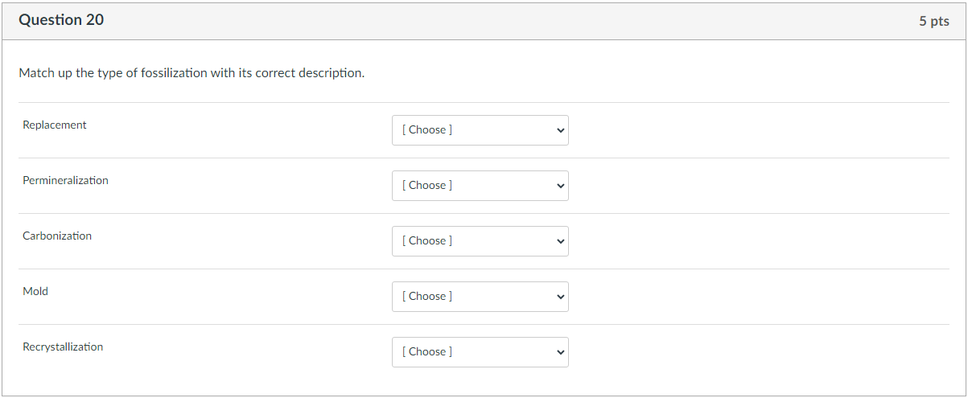
Task: Click the Recrystallization row label
Action: pos(63,347)
